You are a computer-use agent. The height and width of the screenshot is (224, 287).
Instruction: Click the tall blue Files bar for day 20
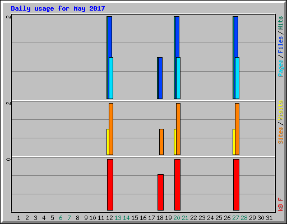(177, 37)
